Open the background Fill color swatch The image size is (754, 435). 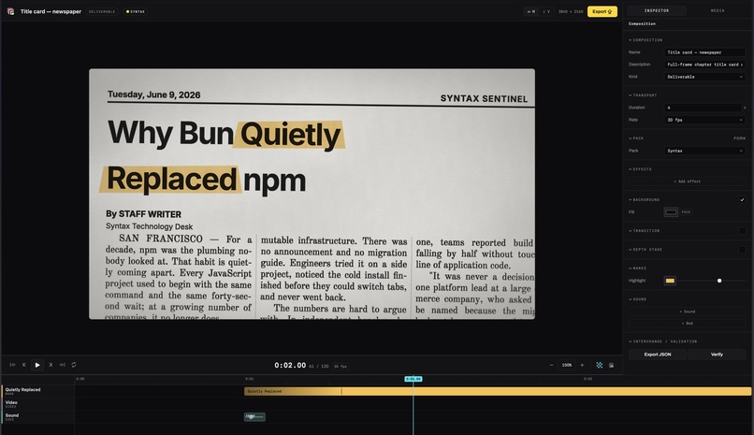(671, 212)
